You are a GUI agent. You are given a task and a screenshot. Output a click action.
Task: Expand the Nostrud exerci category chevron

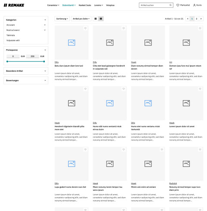[45, 30]
